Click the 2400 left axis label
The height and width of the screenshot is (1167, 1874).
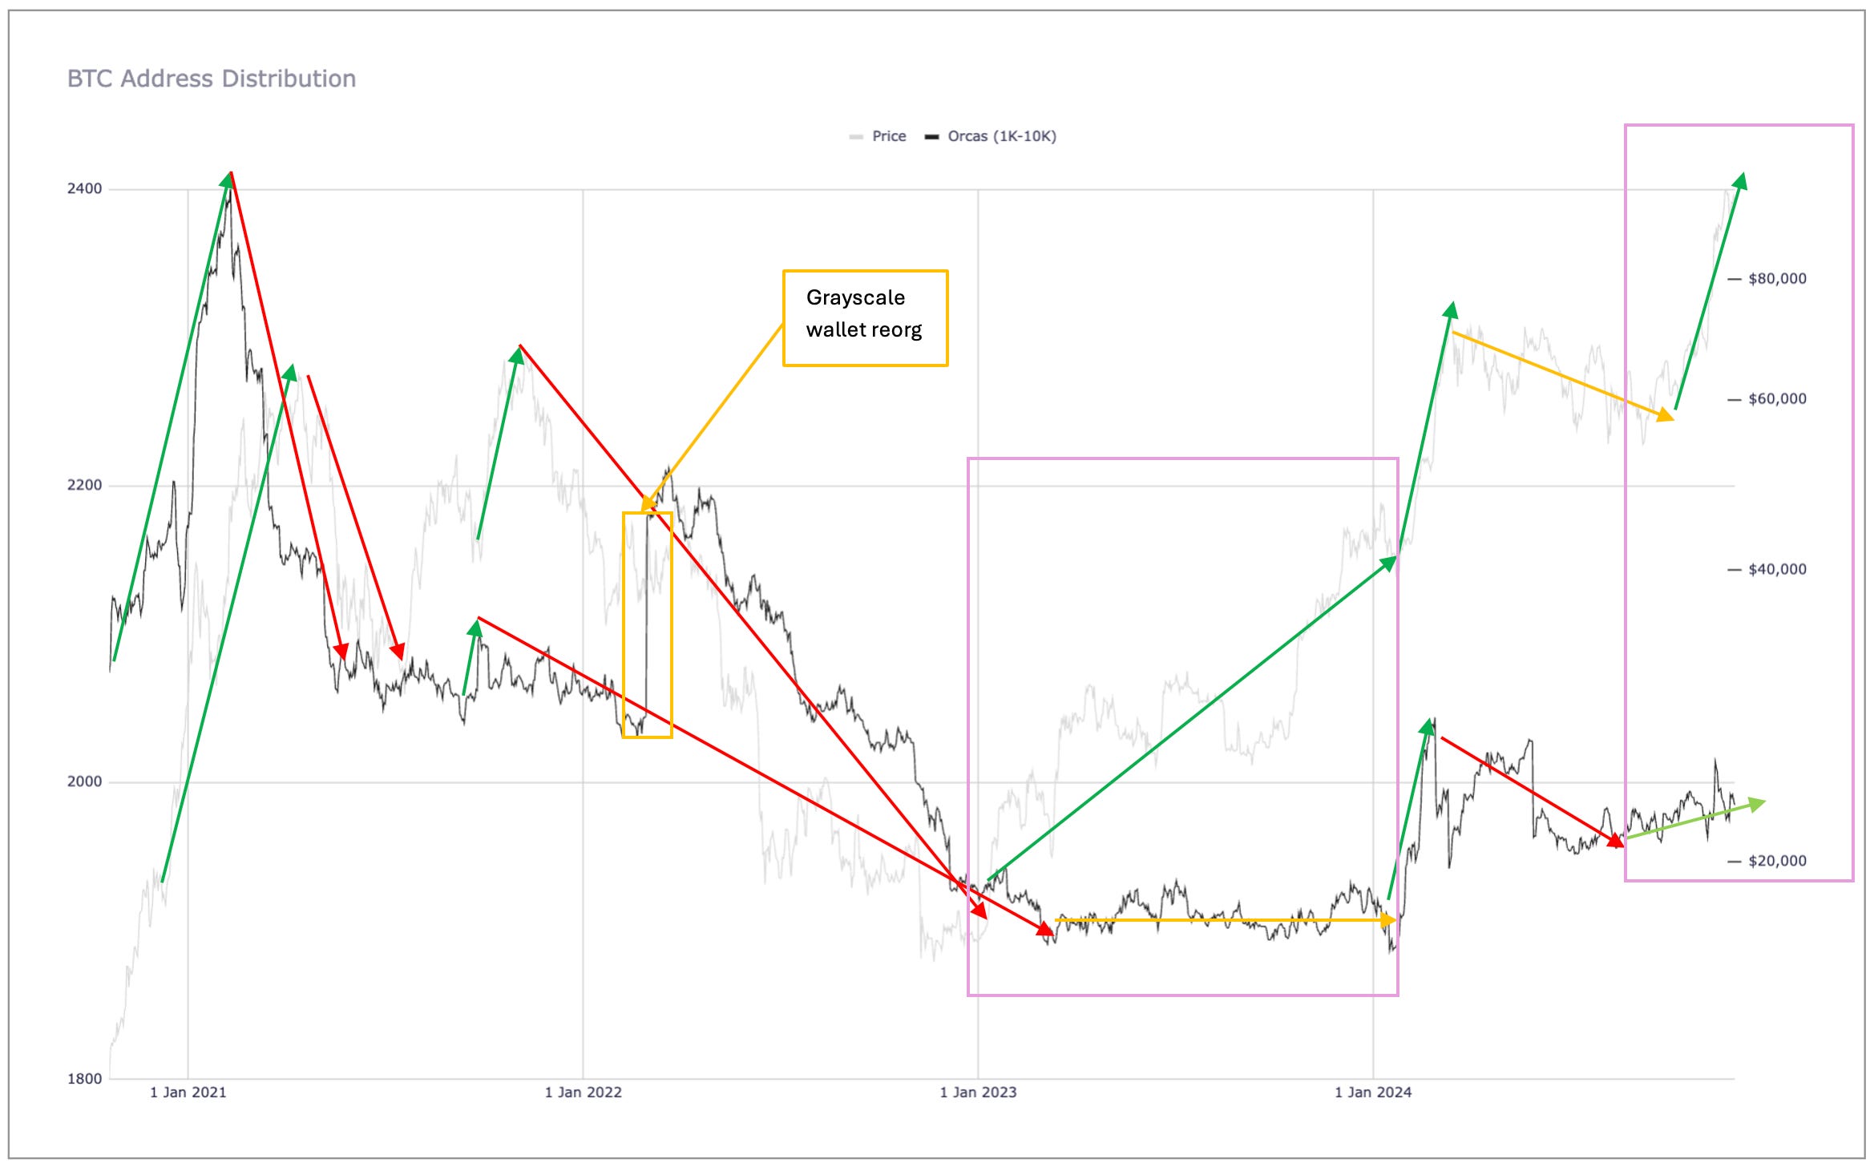(85, 188)
